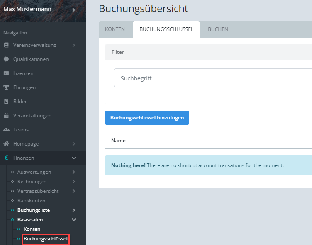Open the Auswertungen finance entry
This screenshot has width=312, height=245.
(34, 172)
